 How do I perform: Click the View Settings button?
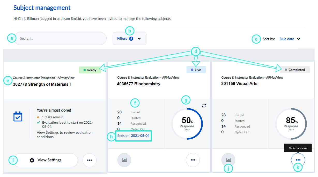[x=46, y=160]
